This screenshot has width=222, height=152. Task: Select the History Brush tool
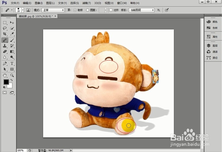[x=12, y=46]
